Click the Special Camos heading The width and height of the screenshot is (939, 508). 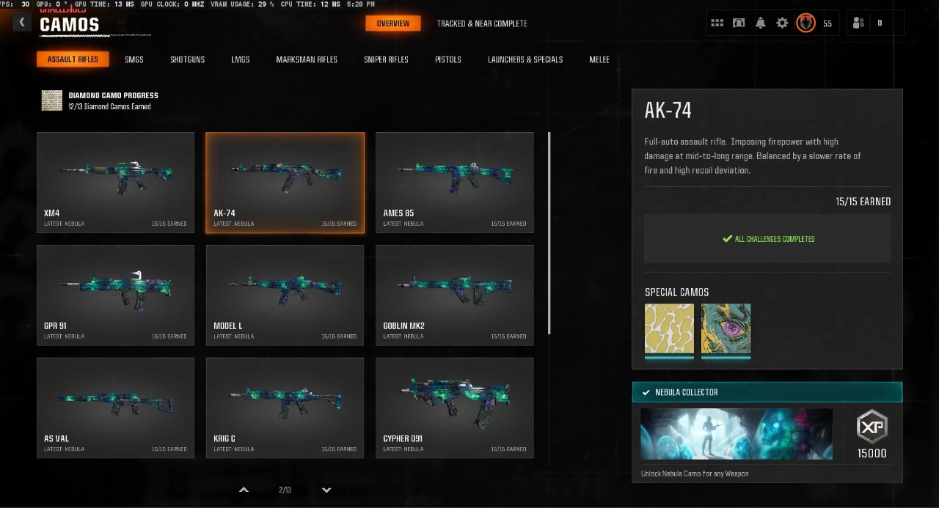pyautogui.click(x=676, y=292)
